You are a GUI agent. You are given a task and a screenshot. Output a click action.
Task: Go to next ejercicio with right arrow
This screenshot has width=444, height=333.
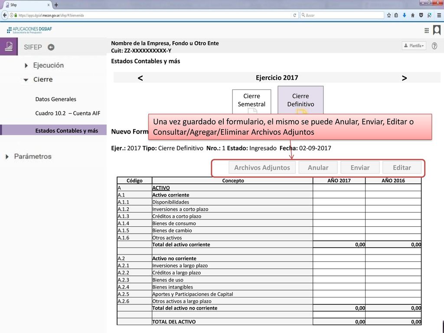(405, 78)
